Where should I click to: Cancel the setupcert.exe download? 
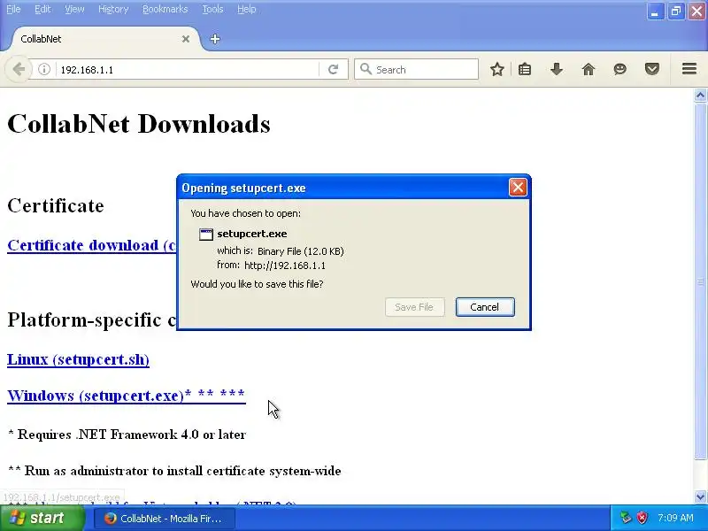(x=485, y=307)
